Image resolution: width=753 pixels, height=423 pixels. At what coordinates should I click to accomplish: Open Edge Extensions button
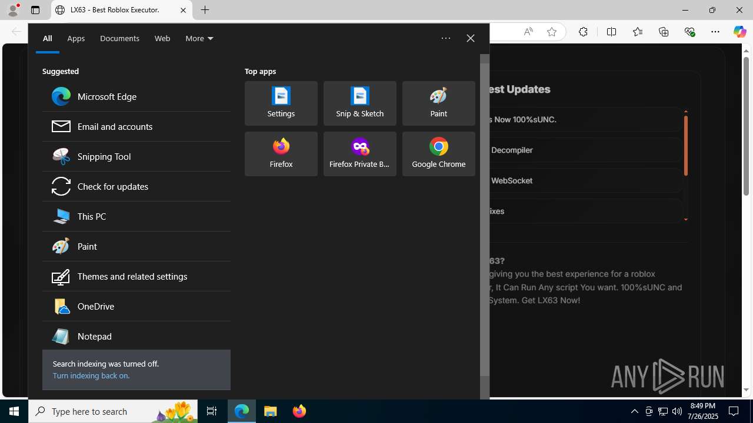583,32
